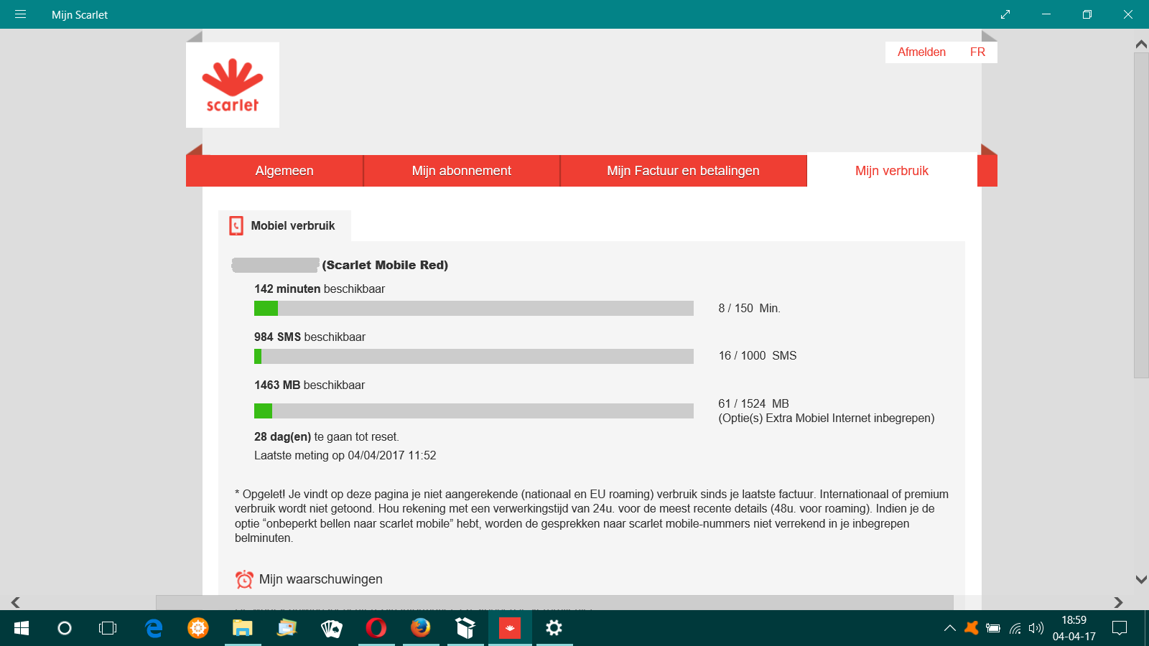Expand app to full screen with arrows icon

point(1005,14)
